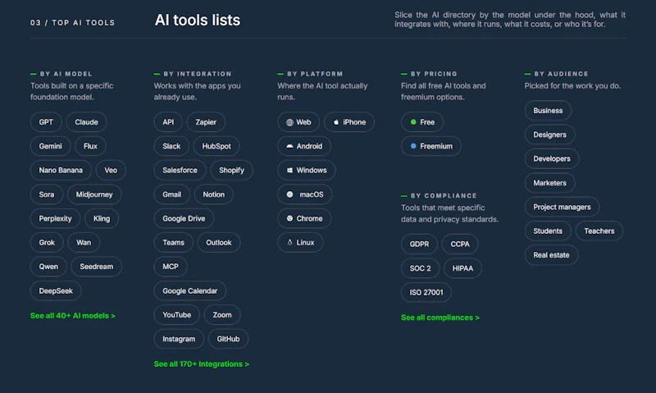The height and width of the screenshot is (393, 656).
Task: Click the green dot beside Free
Action: 413,122
